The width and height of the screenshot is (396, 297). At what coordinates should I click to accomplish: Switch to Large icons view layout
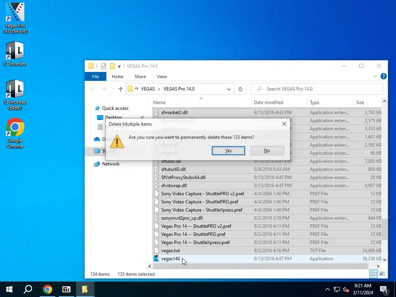tap(382, 274)
